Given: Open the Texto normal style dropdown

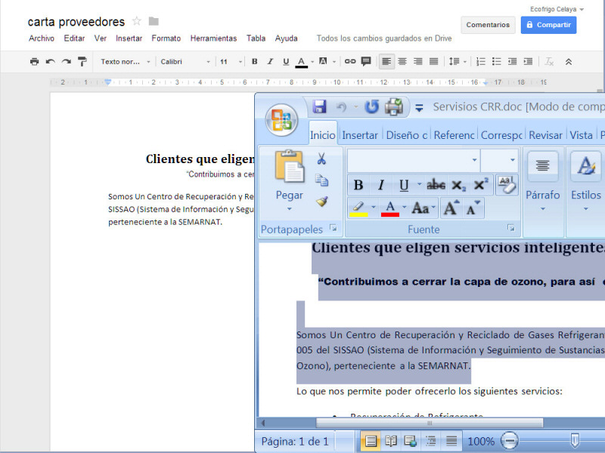Looking at the screenshot, I should click(x=126, y=62).
